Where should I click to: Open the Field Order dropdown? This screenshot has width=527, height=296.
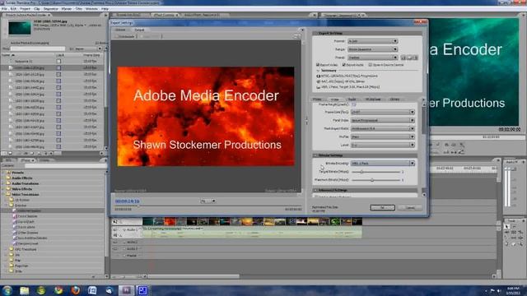click(x=382, y=120)
